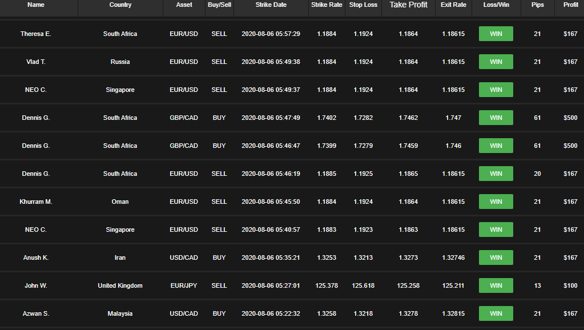This screenshot has width=584, height=330.
Task: Click the Strike Rate column header
Action: click(327, 5)
